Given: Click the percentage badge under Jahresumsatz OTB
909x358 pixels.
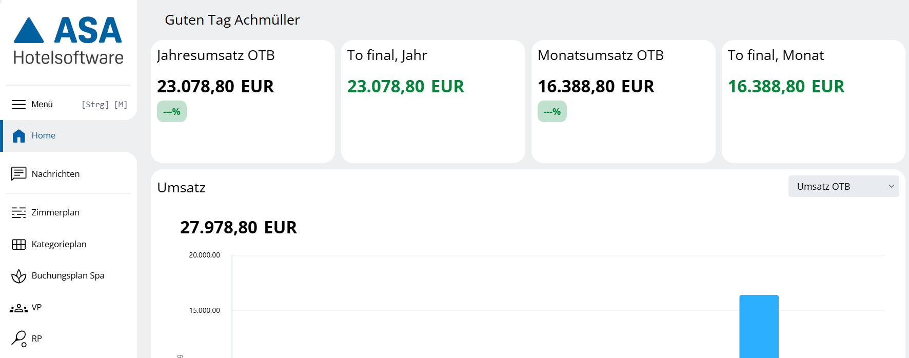Looking at the screenshot, I should [x=172, y=111].
